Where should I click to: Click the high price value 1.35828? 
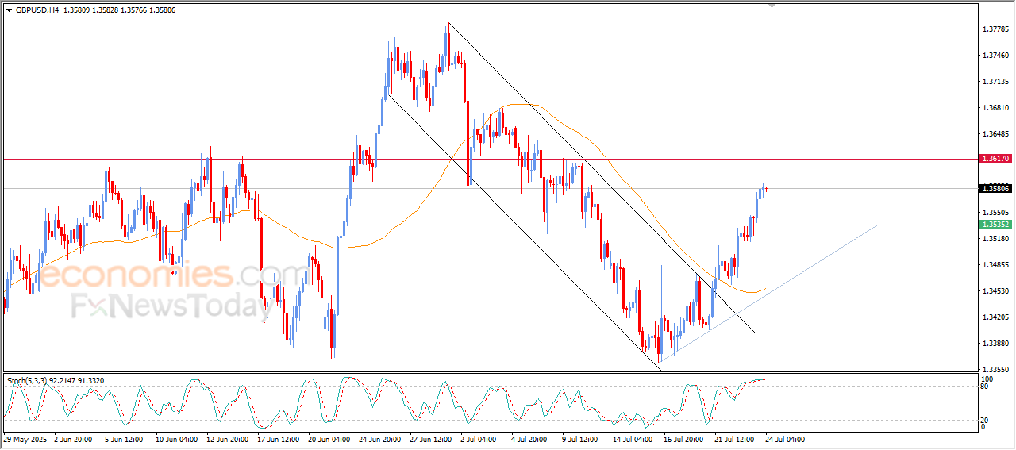107,10
